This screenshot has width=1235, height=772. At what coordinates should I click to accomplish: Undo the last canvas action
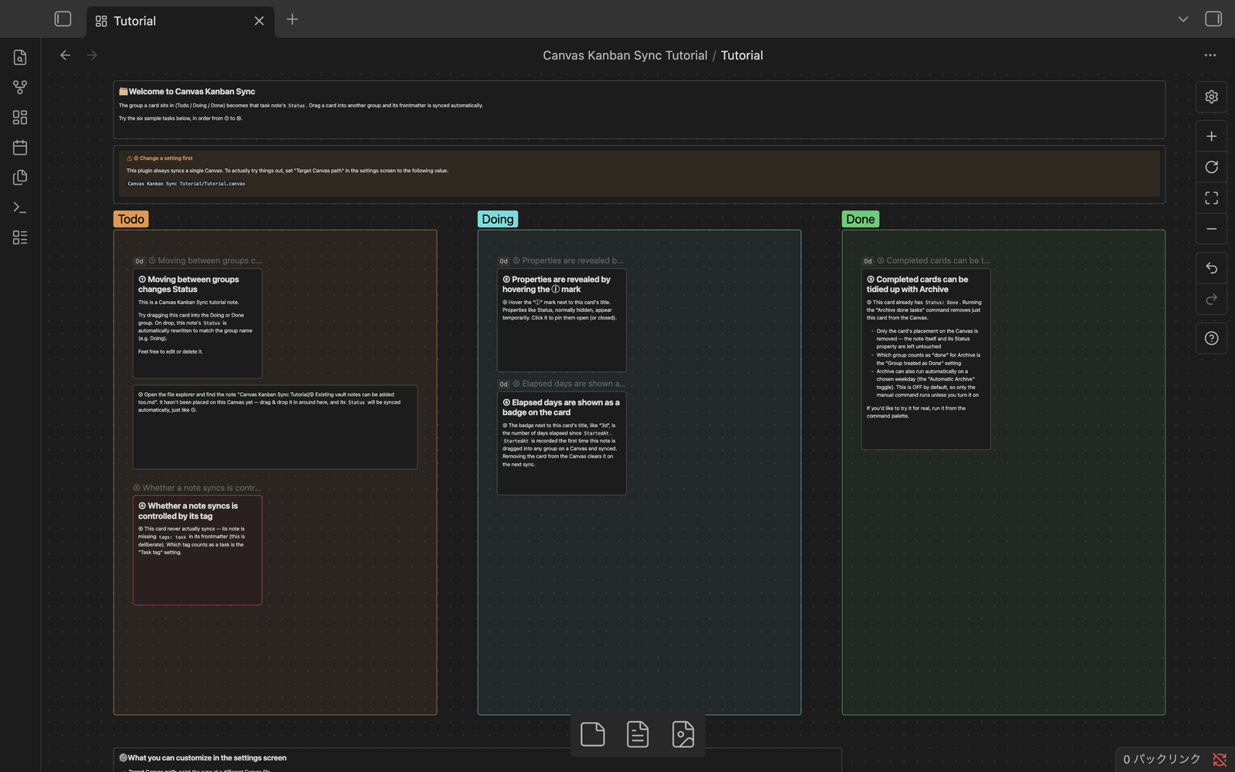pos(1212,268)
